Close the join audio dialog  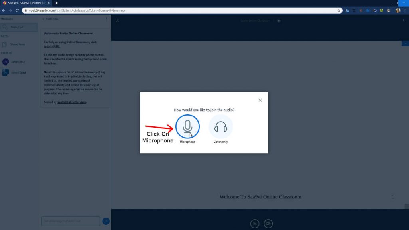coord(260,100)
